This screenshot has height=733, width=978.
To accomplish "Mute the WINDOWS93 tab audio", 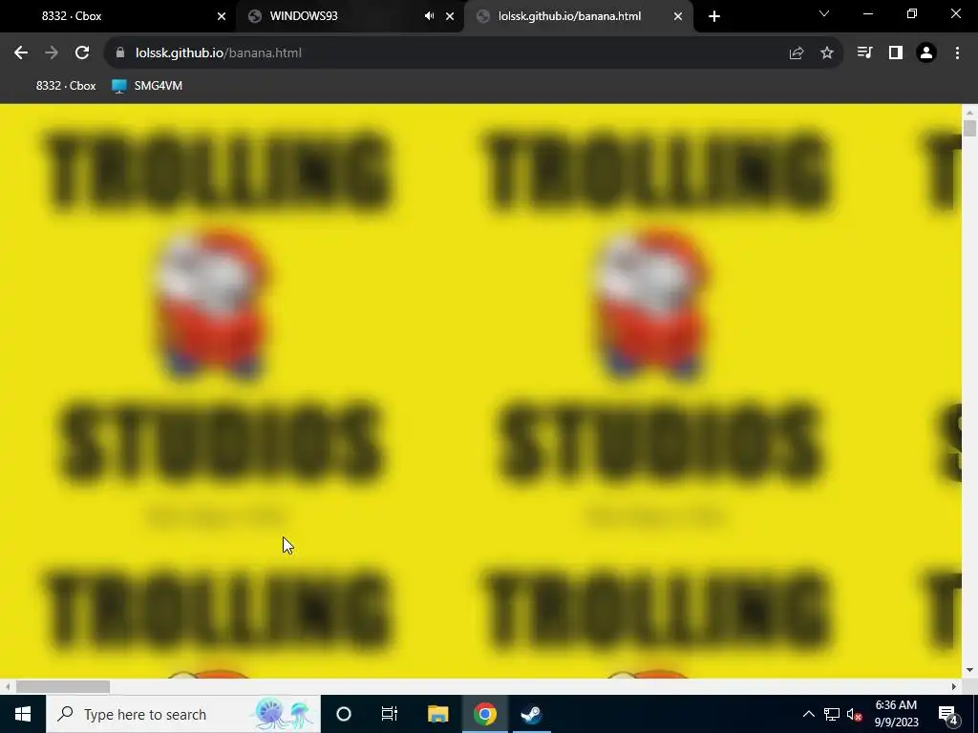I will (429, 16).
